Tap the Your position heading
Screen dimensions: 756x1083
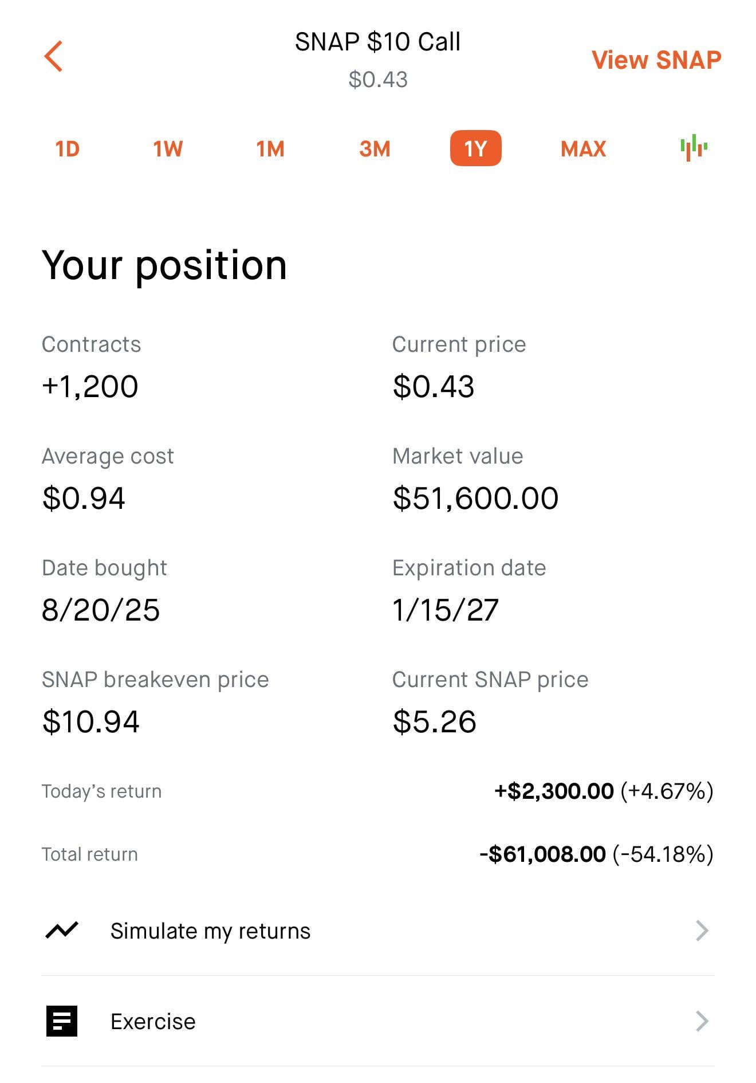tap(164, 265)
